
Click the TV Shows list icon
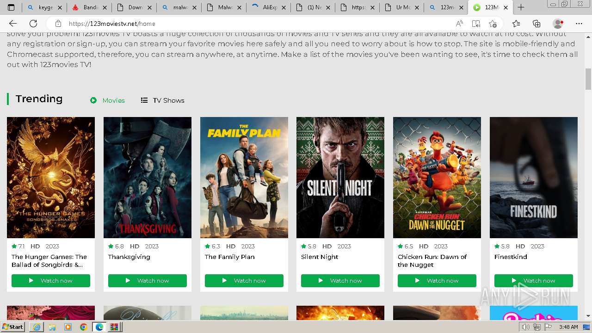click(144, 100)
